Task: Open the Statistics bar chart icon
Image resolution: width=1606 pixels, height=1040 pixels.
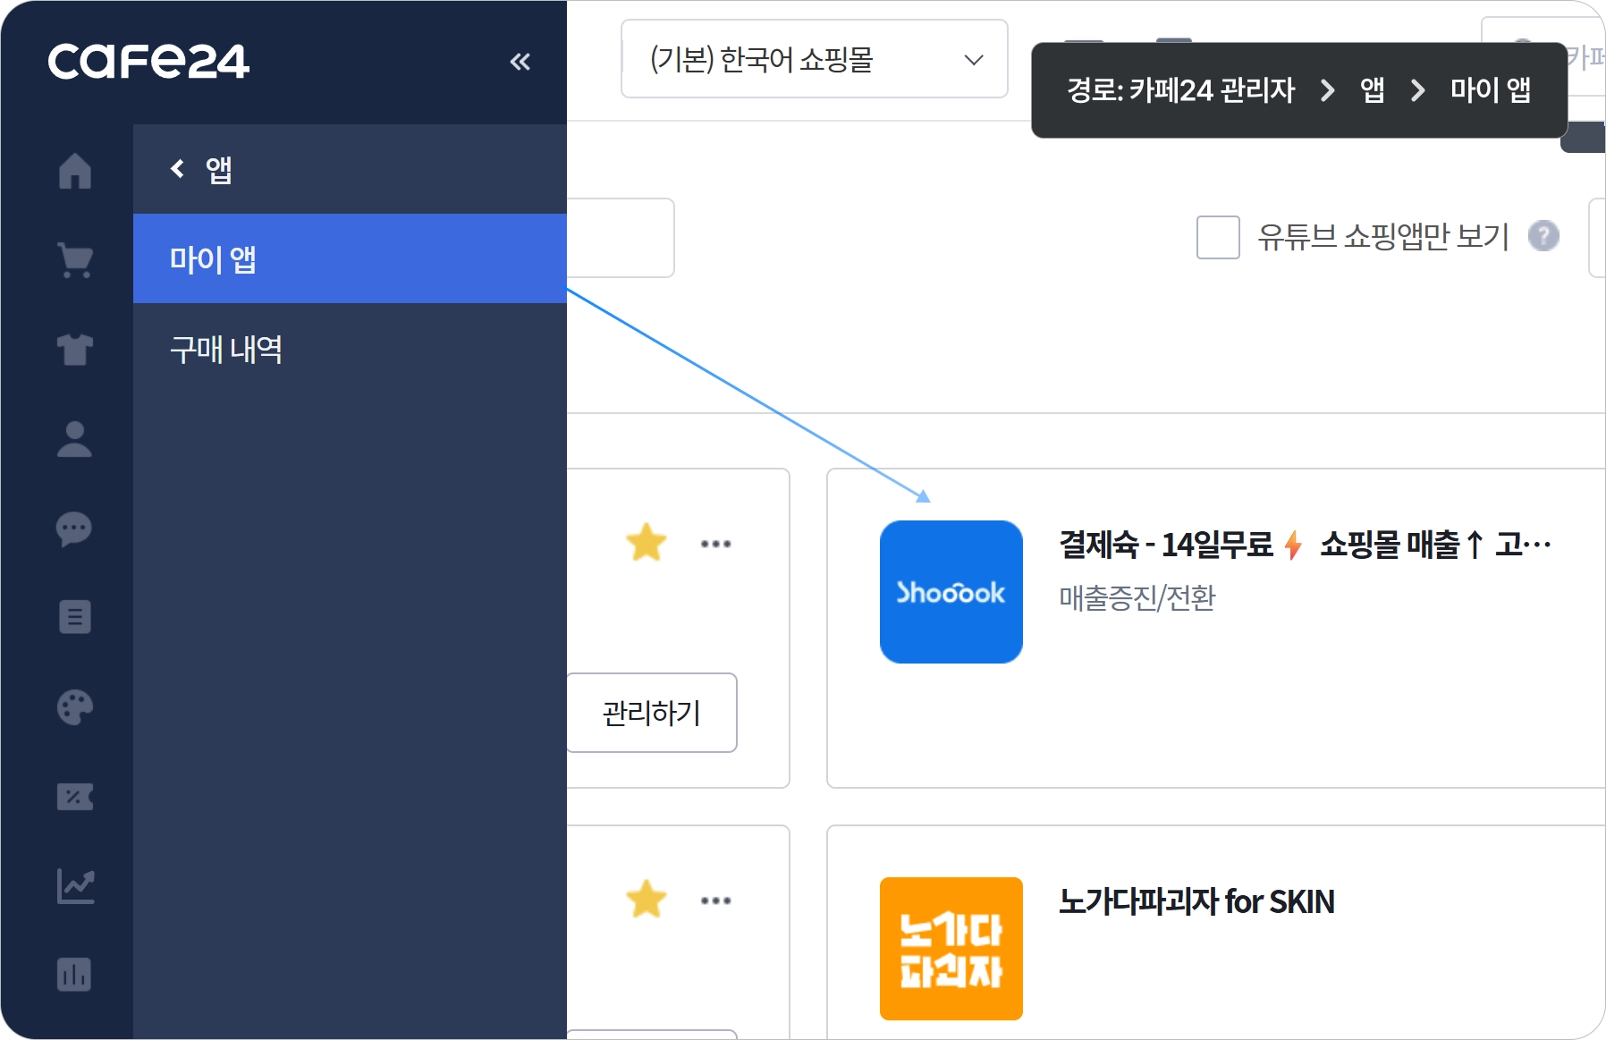Action: click(x=74, y=975)
